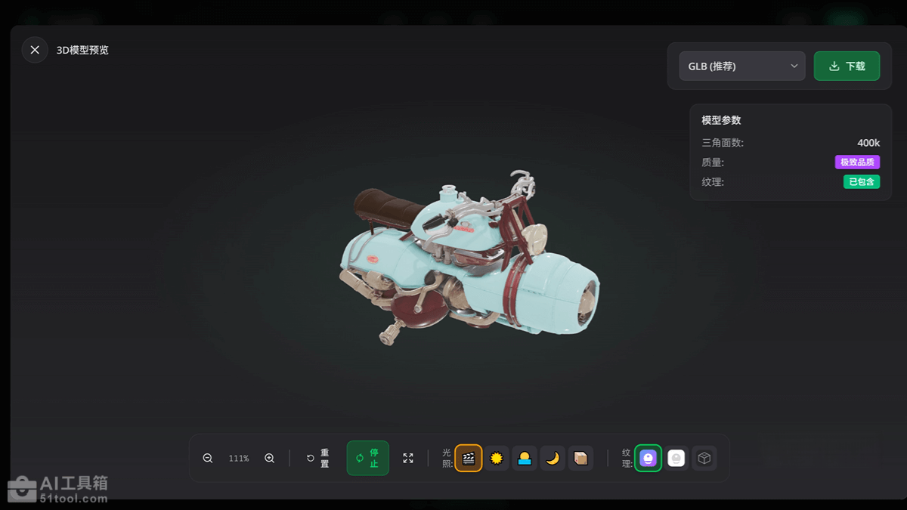The image size is (907, 510).
Task: Select the sun lighting preset
Action: tap(497, 459)
